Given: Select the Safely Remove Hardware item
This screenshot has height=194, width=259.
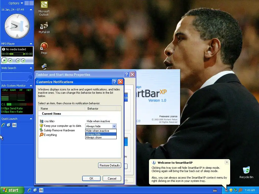Looking at the screenshot, I should point(59,130).
